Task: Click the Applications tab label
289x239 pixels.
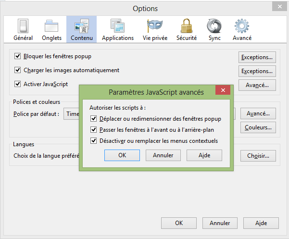Action: point(118,38)
